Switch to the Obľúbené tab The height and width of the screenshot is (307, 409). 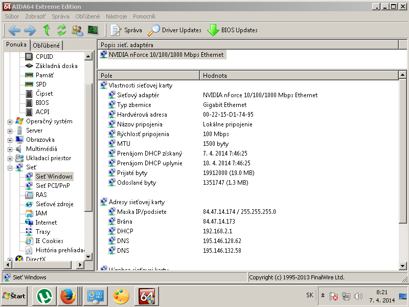tap(47, 46)
